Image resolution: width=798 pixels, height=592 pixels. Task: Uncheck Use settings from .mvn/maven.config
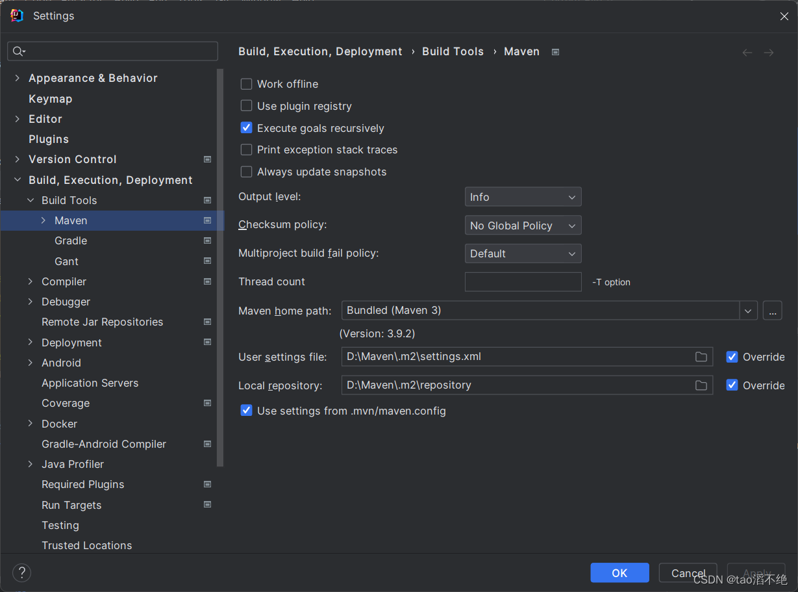246,411
